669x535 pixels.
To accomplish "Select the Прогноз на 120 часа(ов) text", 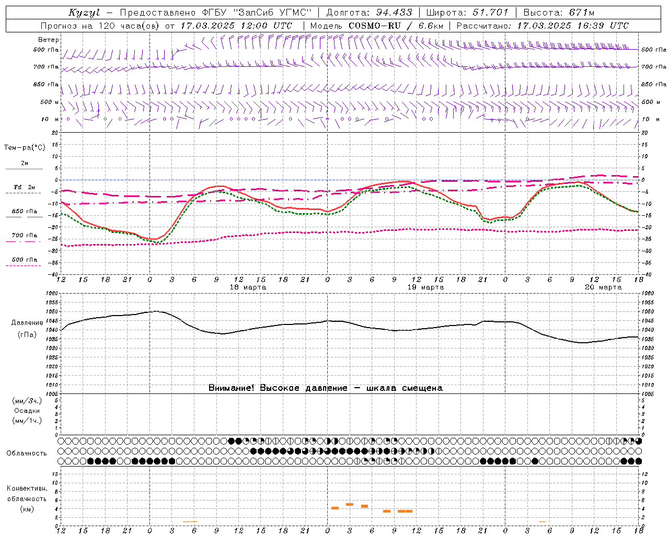I will (x=100, y=26).
